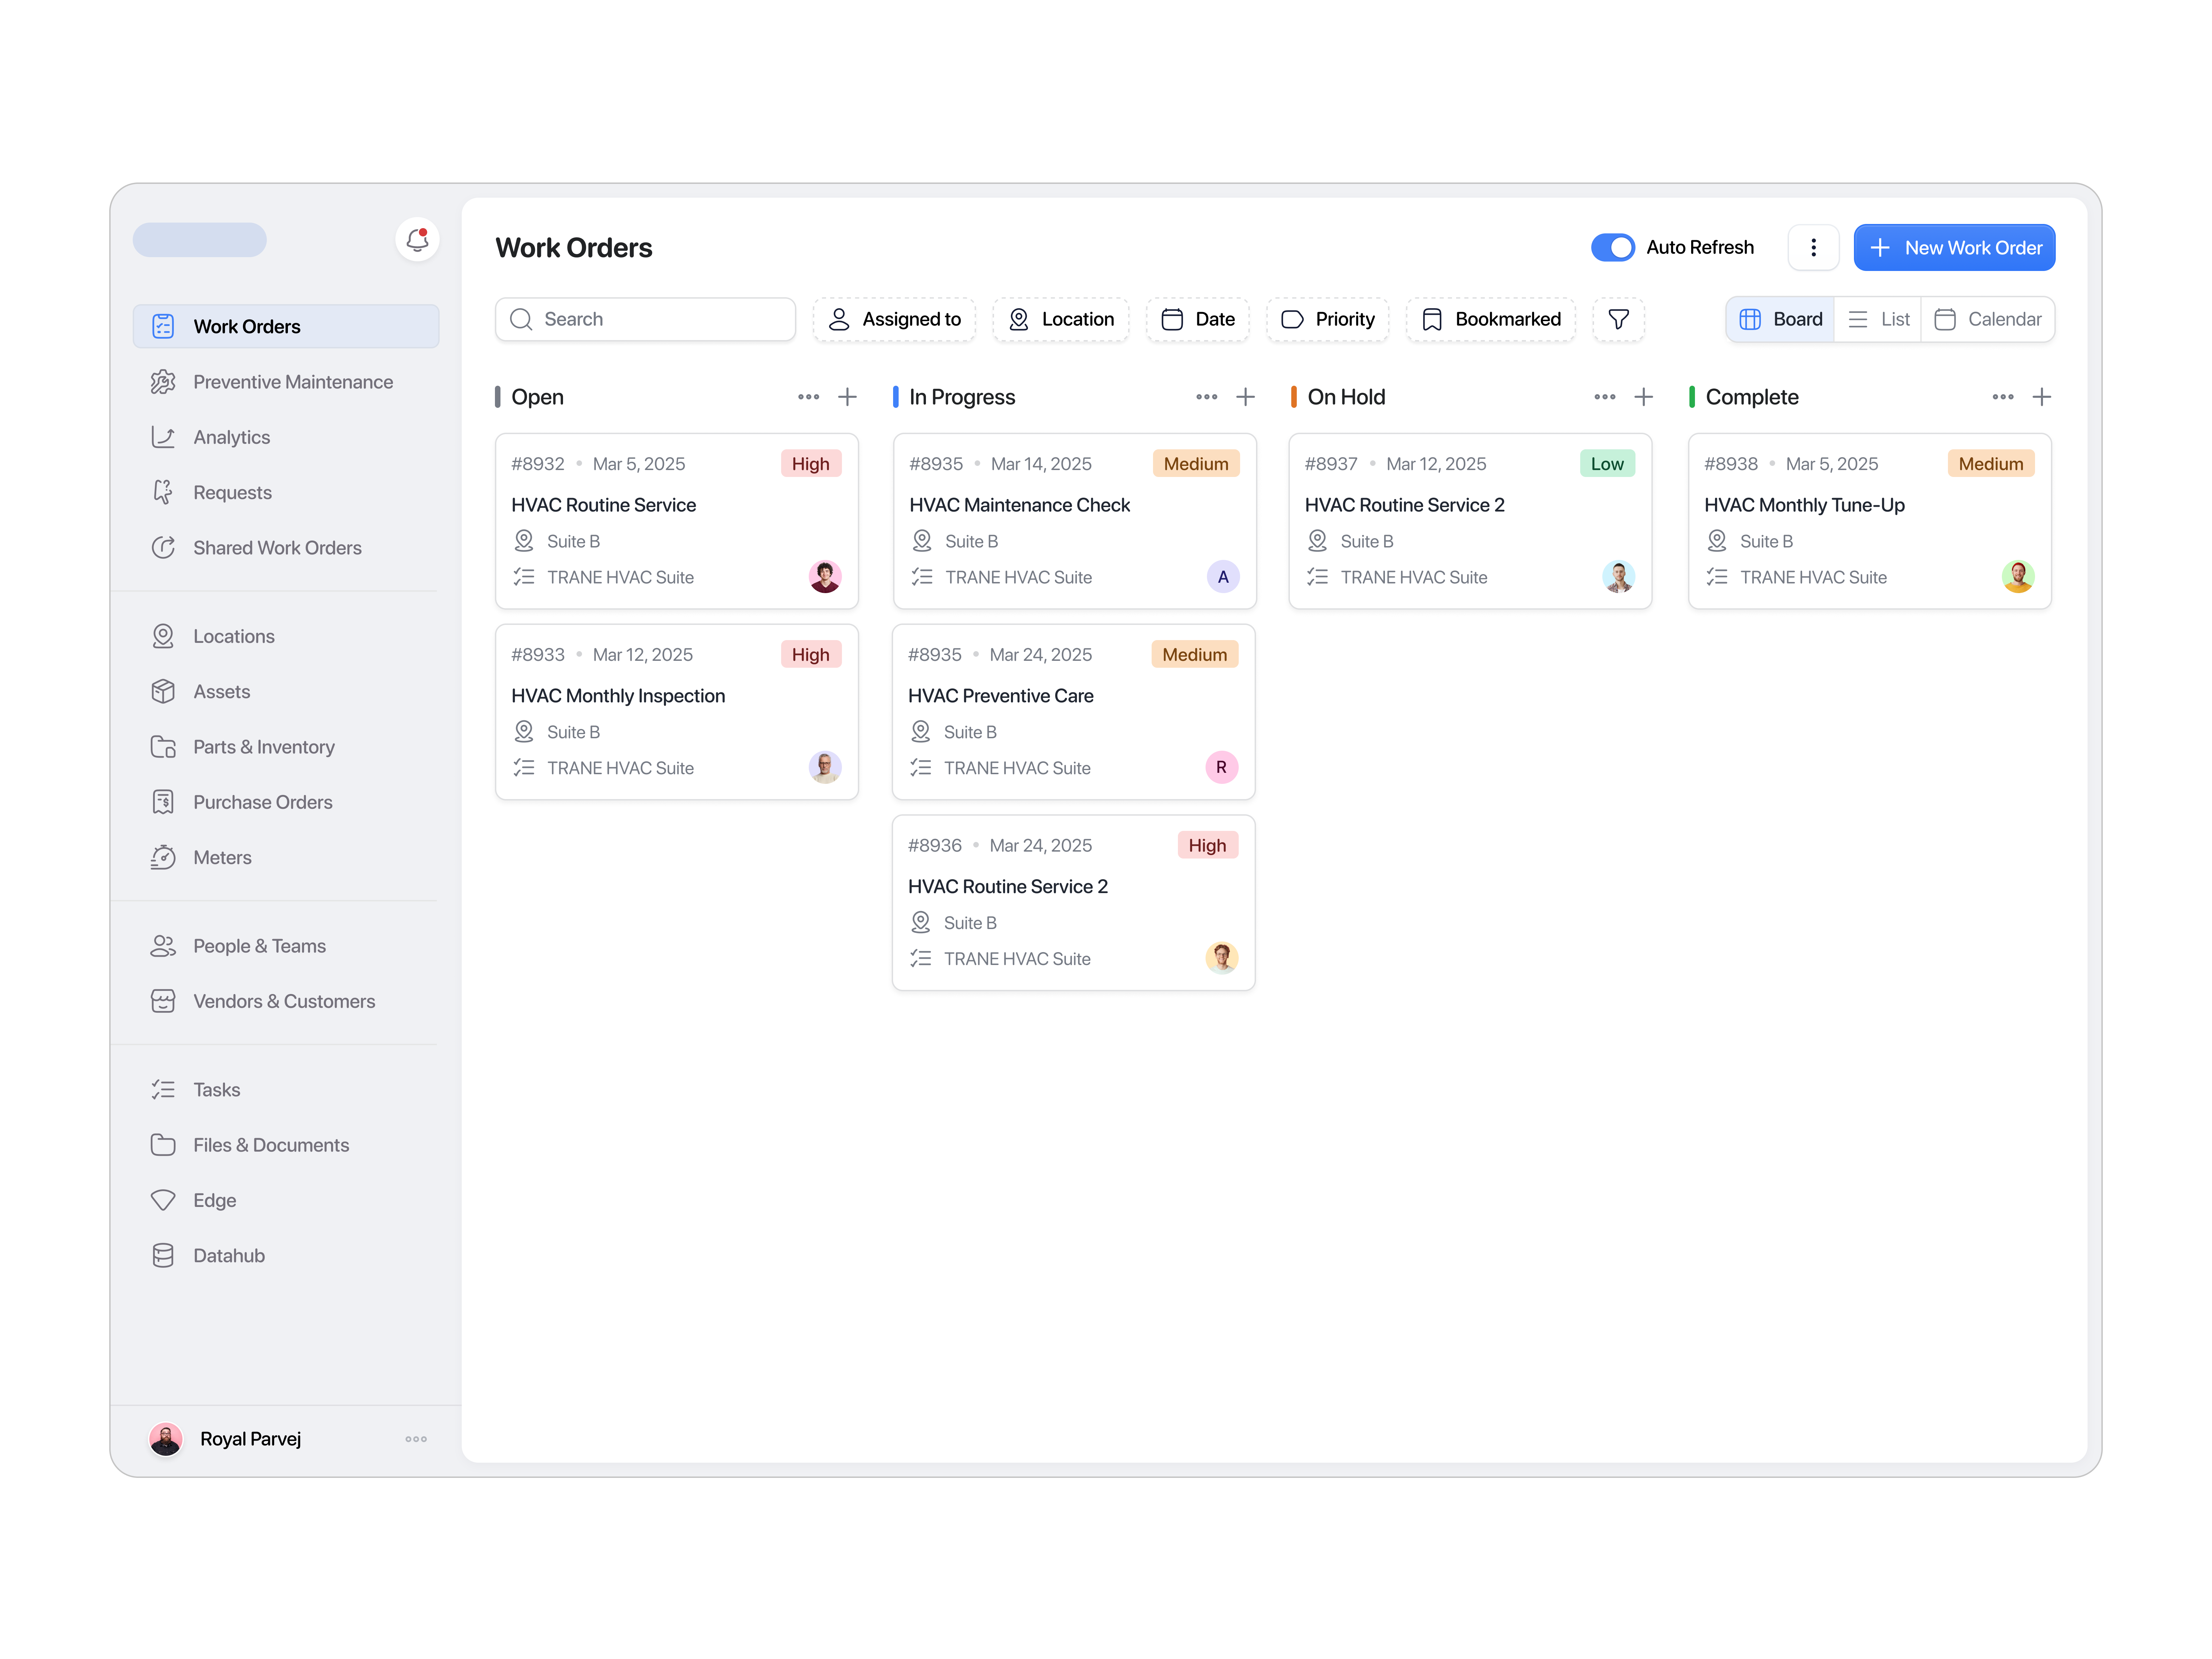
Task: Select the Meters icon
Action: (x=164, y=857)
